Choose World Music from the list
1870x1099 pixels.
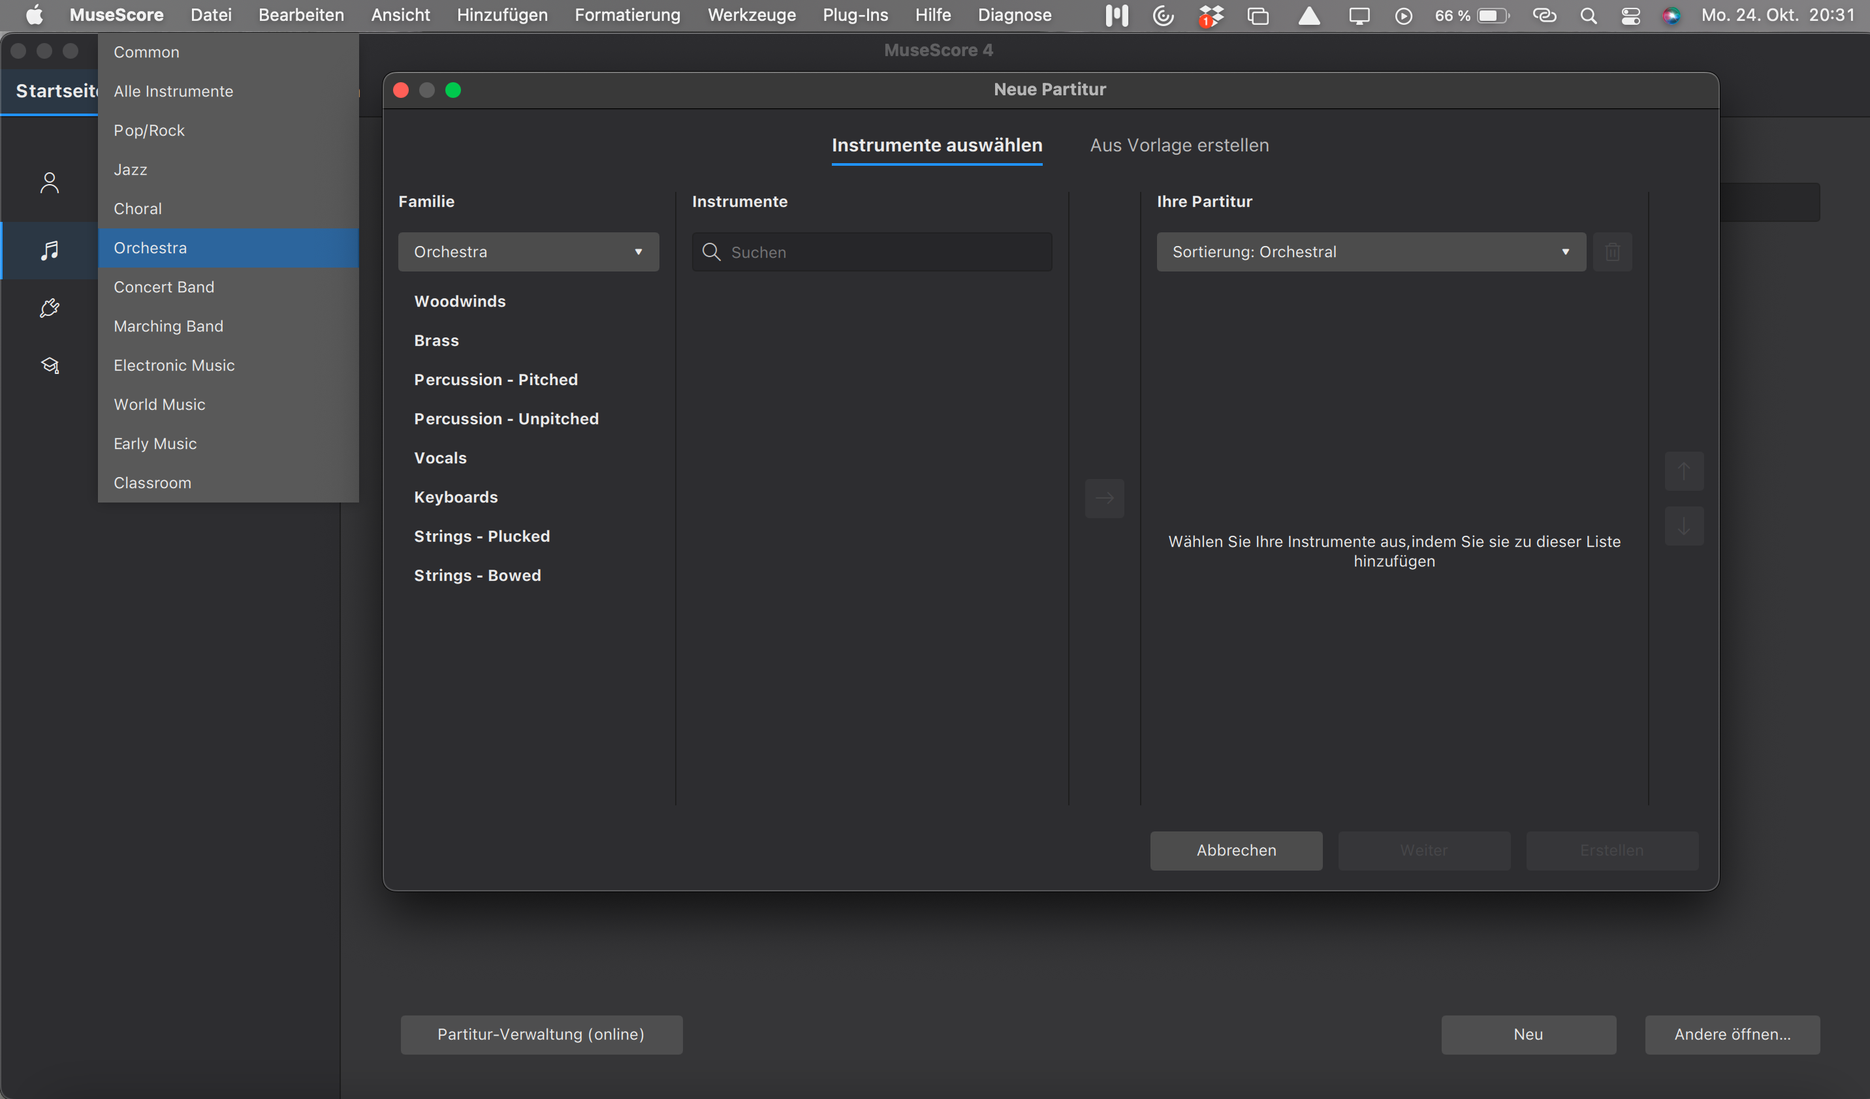229,405
